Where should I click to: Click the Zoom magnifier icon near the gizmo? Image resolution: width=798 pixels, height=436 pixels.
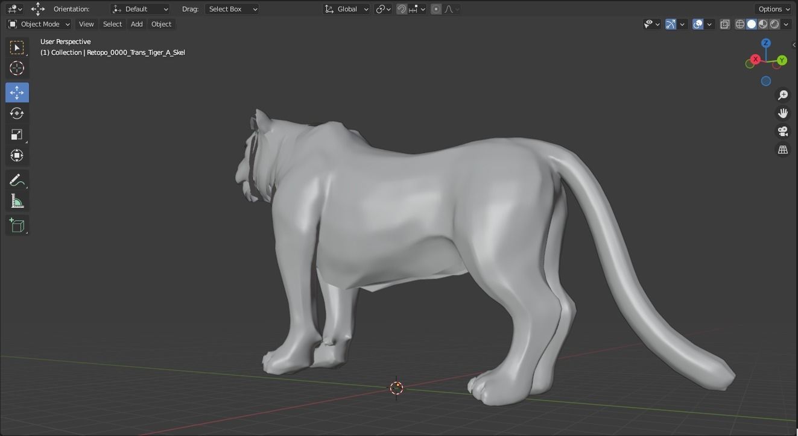pyautogui.click(x=782, y=95)
